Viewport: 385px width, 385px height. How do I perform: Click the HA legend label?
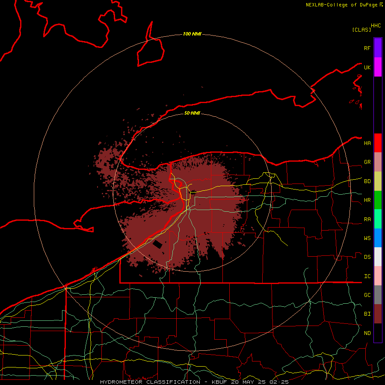(367, 143)
